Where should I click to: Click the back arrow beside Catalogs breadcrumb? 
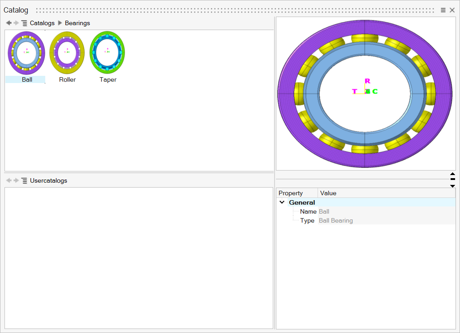point(9,23)
